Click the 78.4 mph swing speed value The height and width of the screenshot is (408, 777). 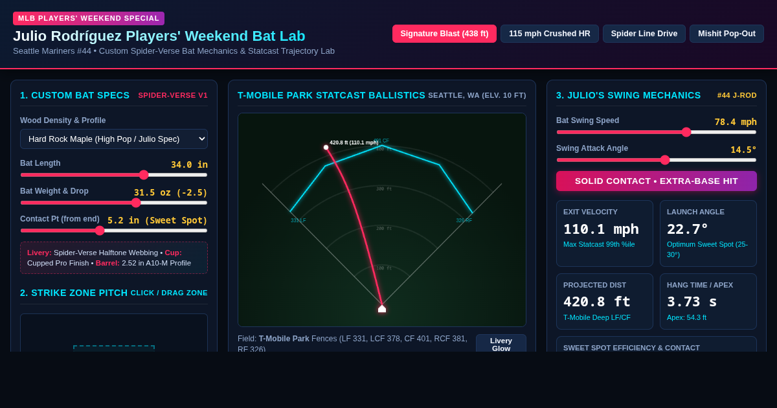[736, 122]
